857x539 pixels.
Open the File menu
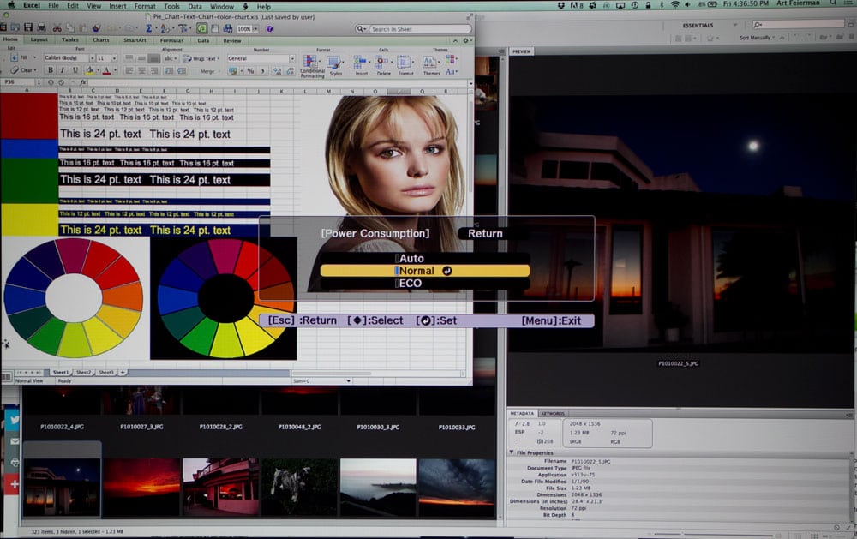coord(53,5)
